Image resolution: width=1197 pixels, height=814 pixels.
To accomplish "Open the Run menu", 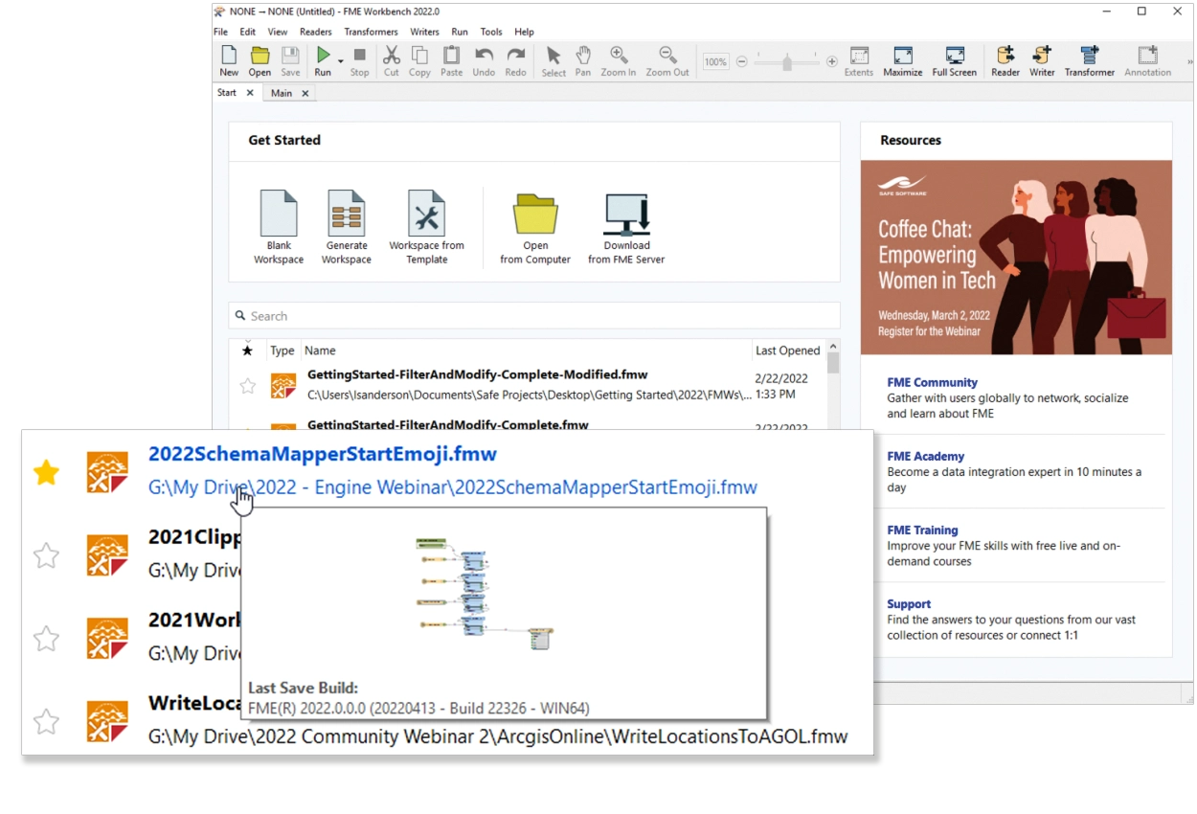I will tap(460, 32).
